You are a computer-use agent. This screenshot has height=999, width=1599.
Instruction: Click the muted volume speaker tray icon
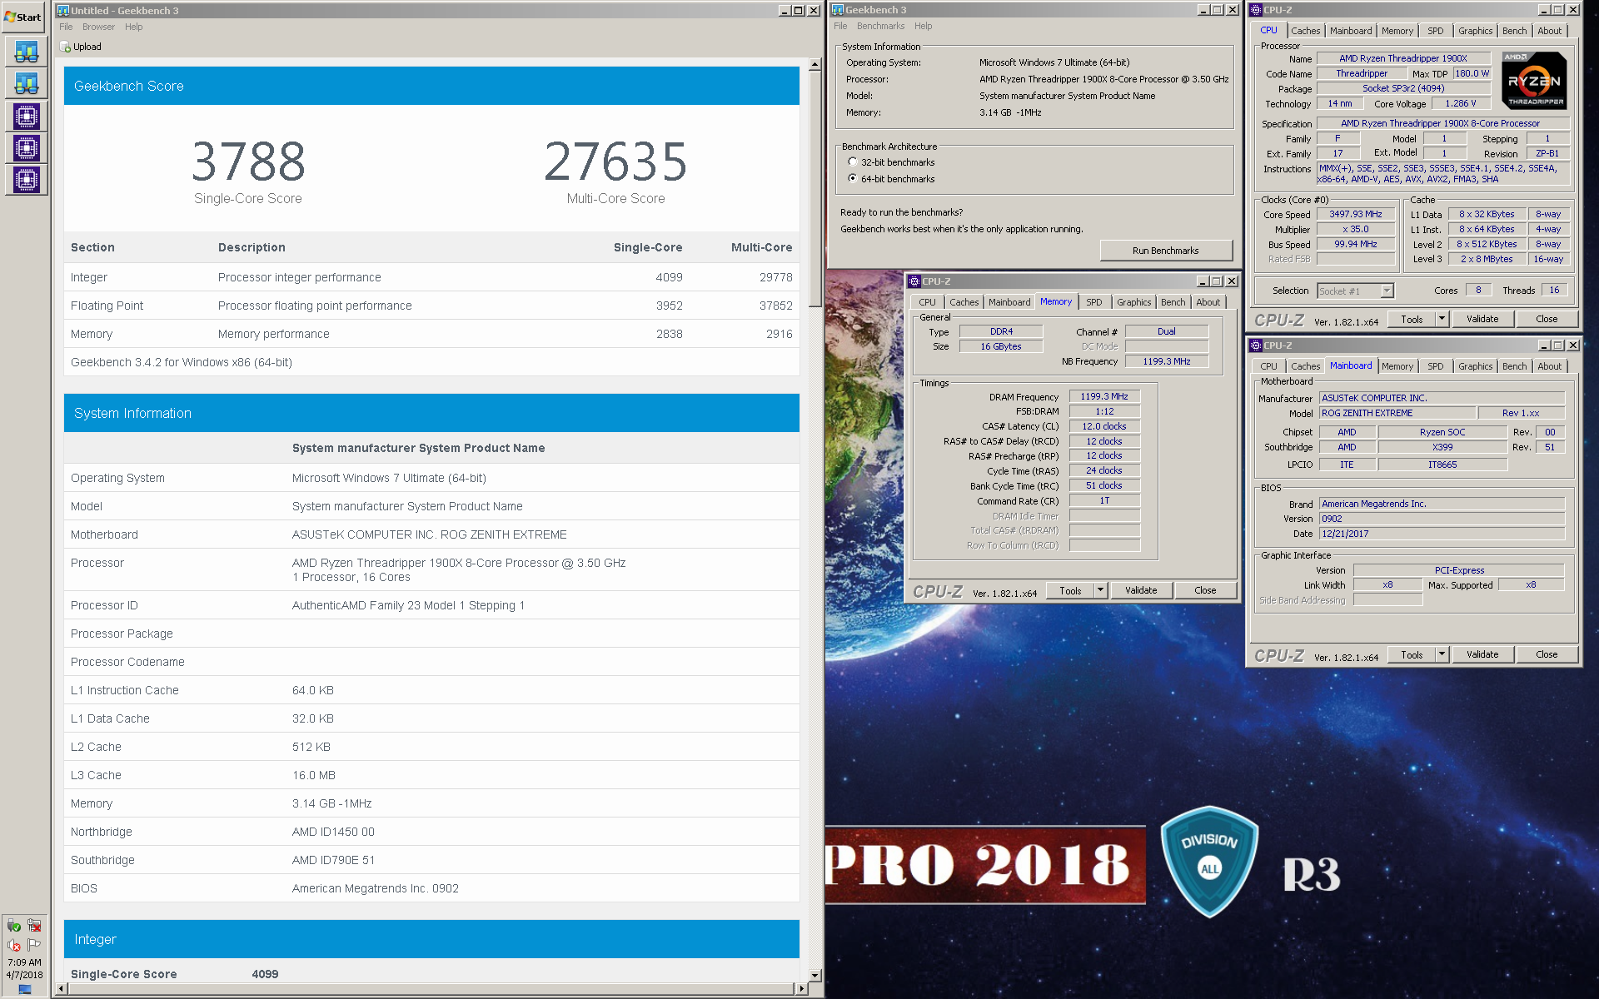coord(14,945)
